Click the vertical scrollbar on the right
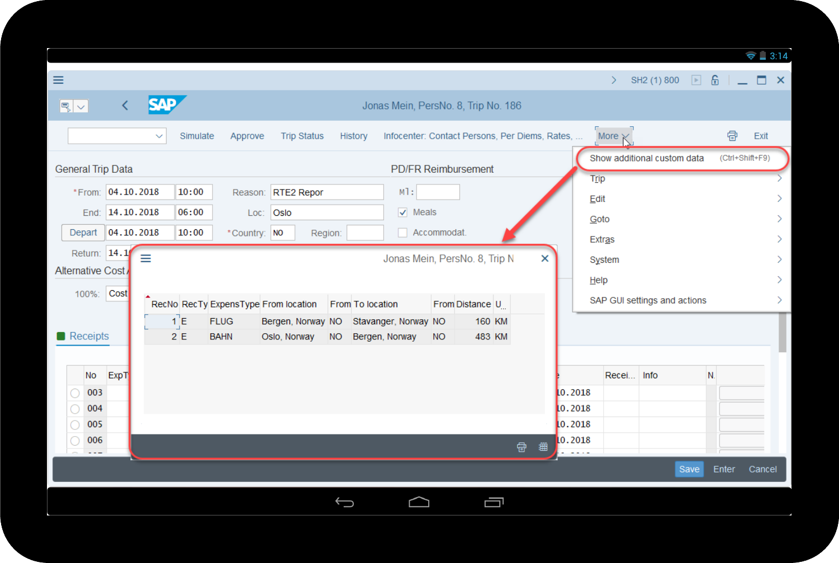This screenshot has width=839, height=563. pyautogui.click(x=783, y=333)
